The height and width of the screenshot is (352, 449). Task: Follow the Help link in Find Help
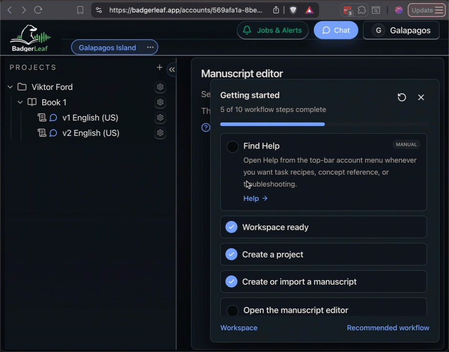pyautogui.click(x=256, y=198)
